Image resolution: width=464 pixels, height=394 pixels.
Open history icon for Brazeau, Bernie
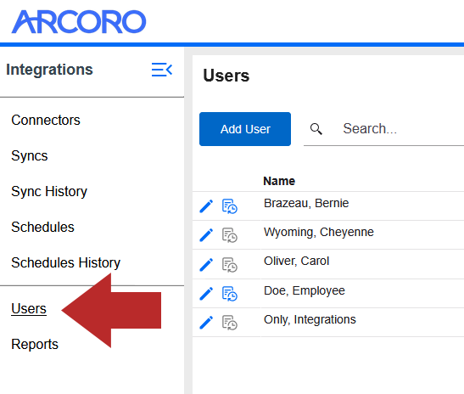230,206
